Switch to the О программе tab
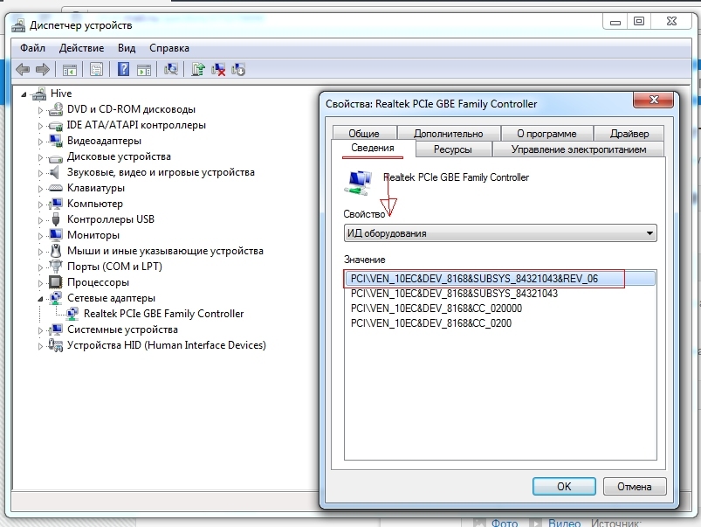701x527 pixels. click(x=546, y=134)
